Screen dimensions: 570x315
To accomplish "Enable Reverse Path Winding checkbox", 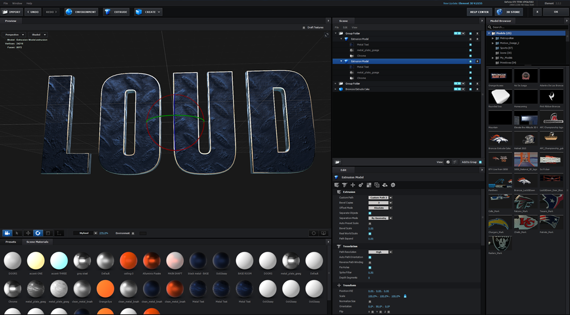I will point(370,262).
